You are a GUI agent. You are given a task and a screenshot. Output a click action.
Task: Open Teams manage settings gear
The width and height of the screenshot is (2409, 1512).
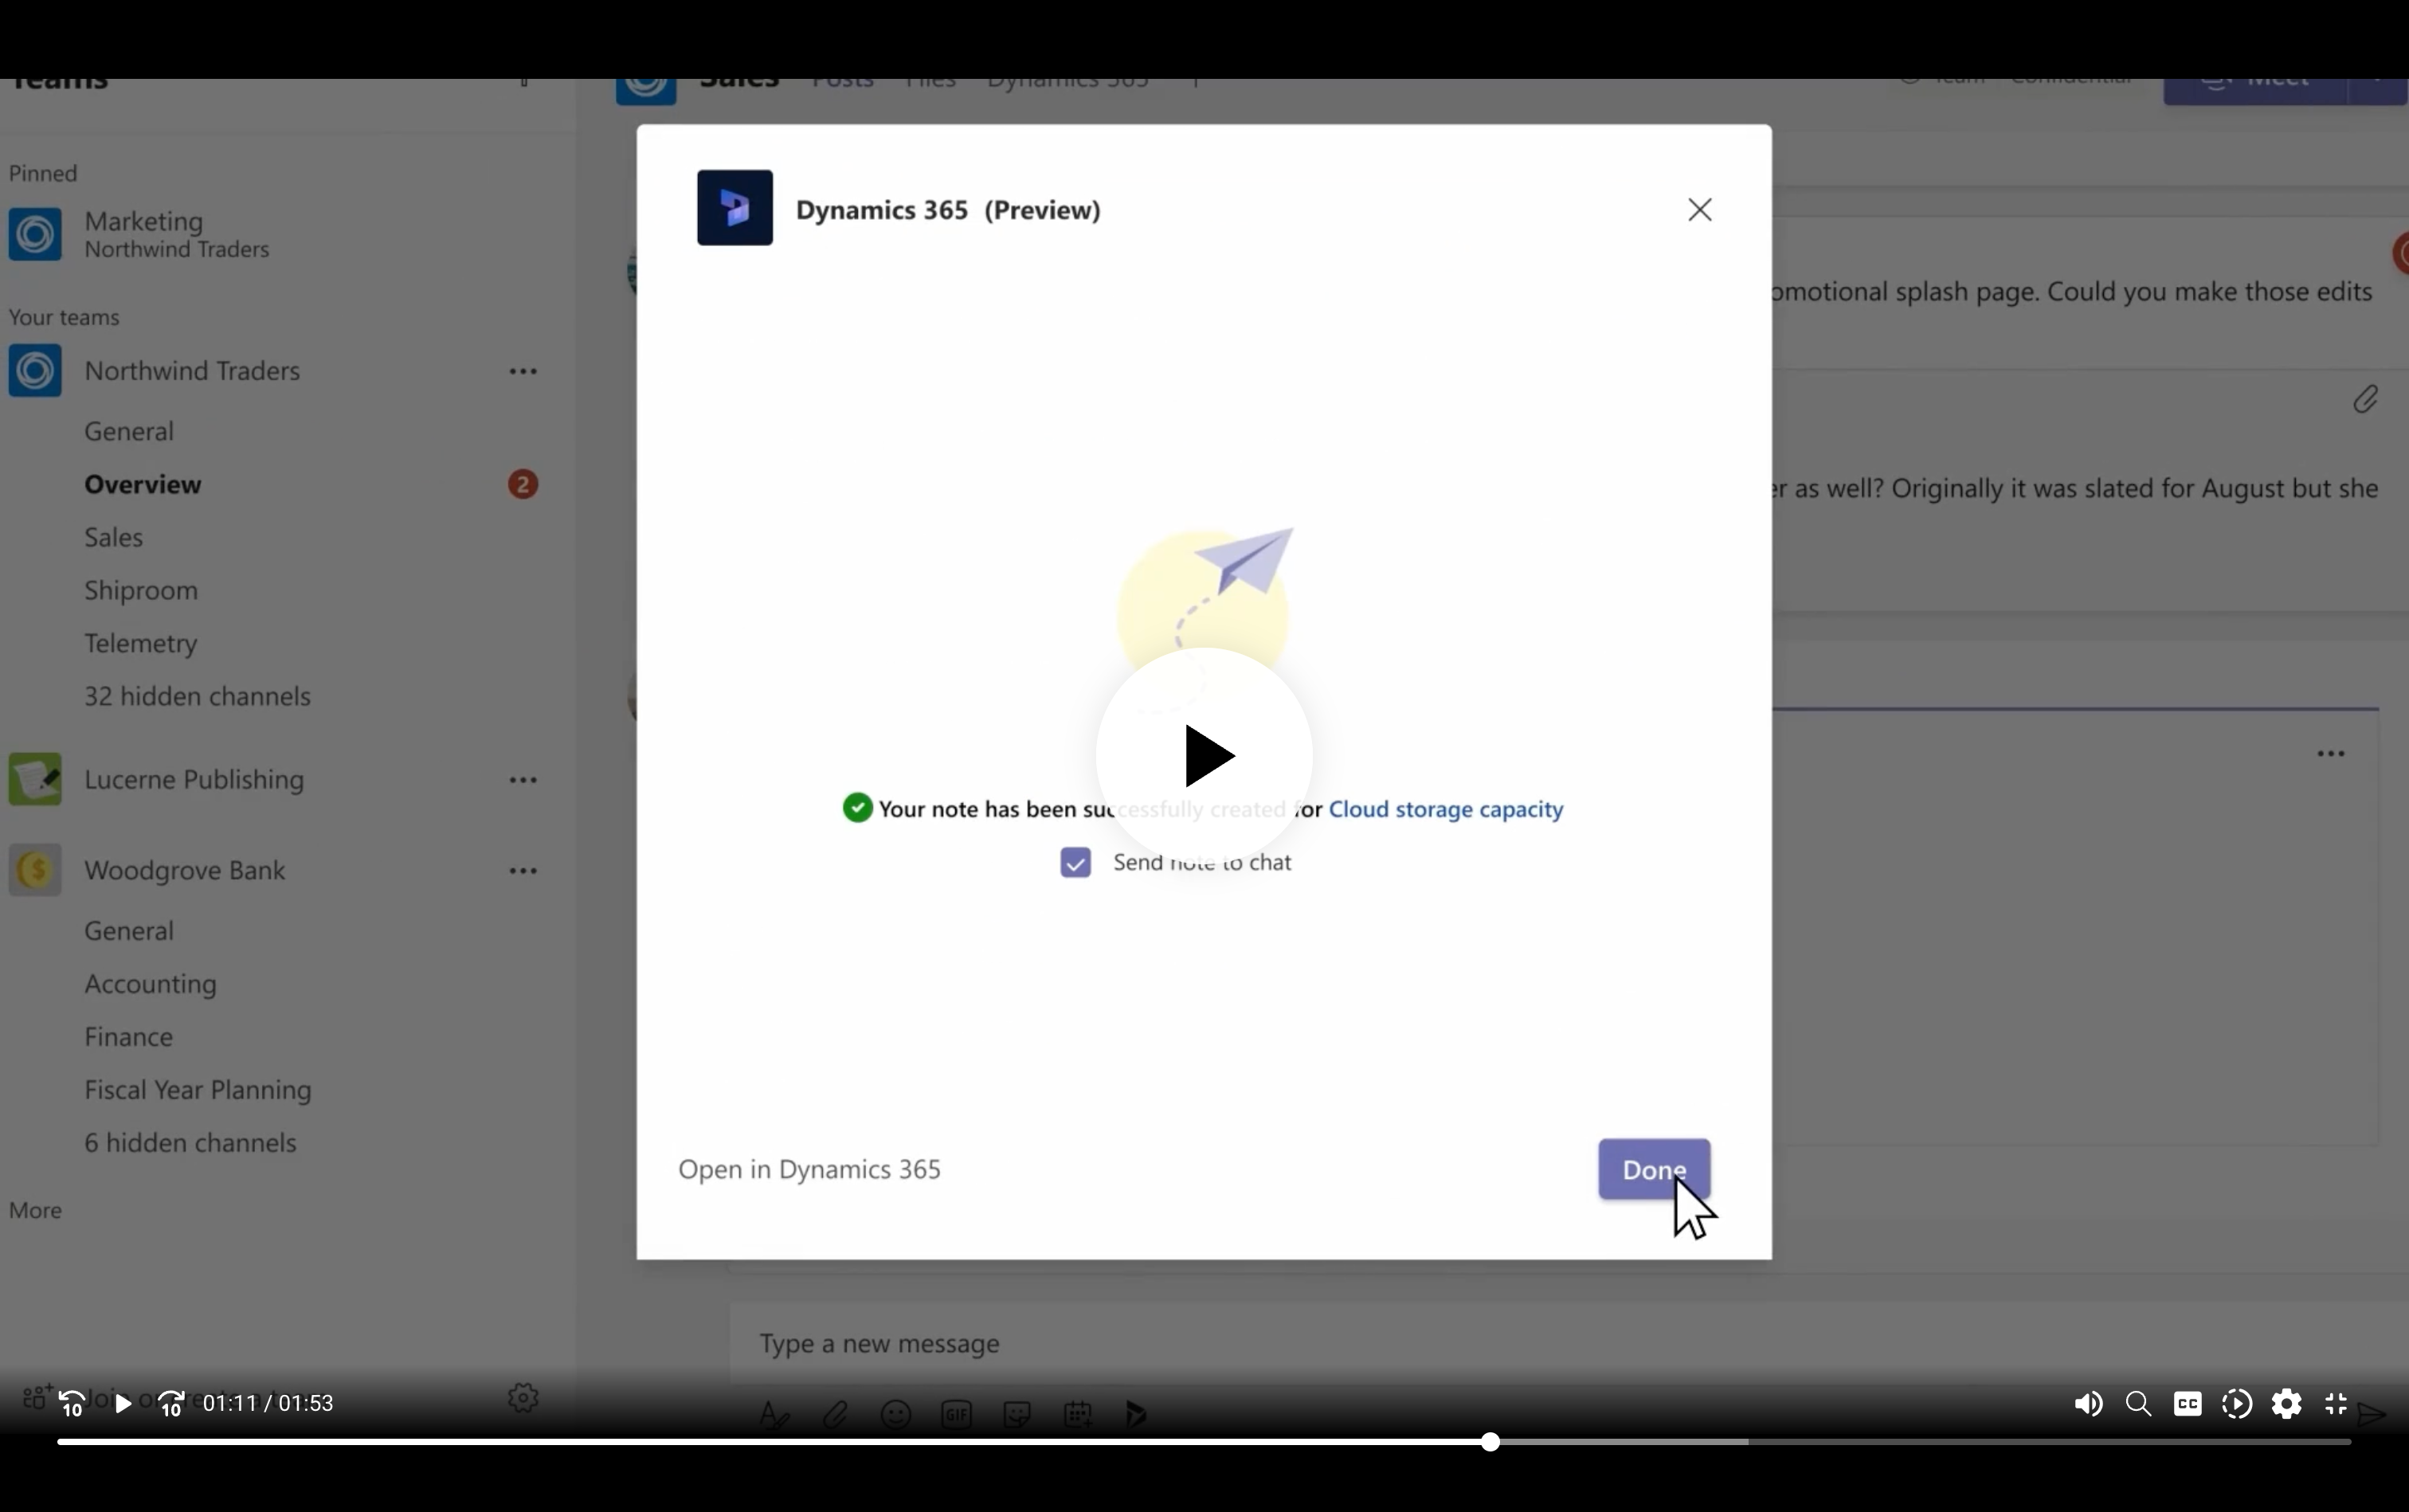[x=523, y=1398]
